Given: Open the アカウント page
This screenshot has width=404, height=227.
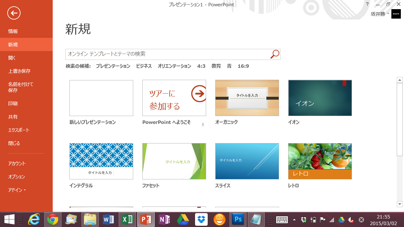Looking at the screenshot, I should point(27,163).
